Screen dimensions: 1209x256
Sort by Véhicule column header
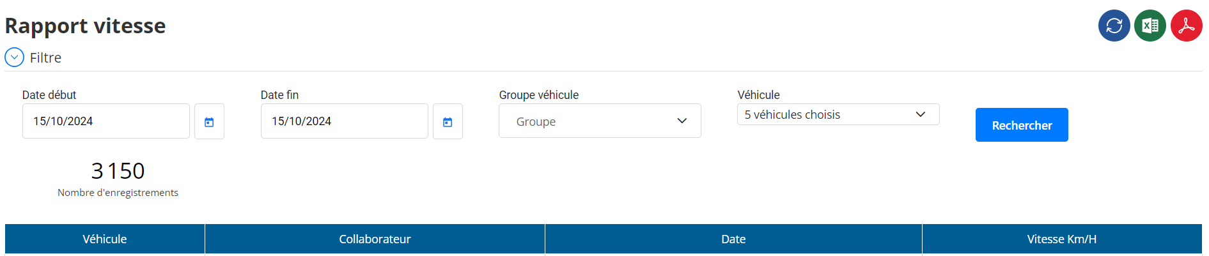click(x=105, y=239)
